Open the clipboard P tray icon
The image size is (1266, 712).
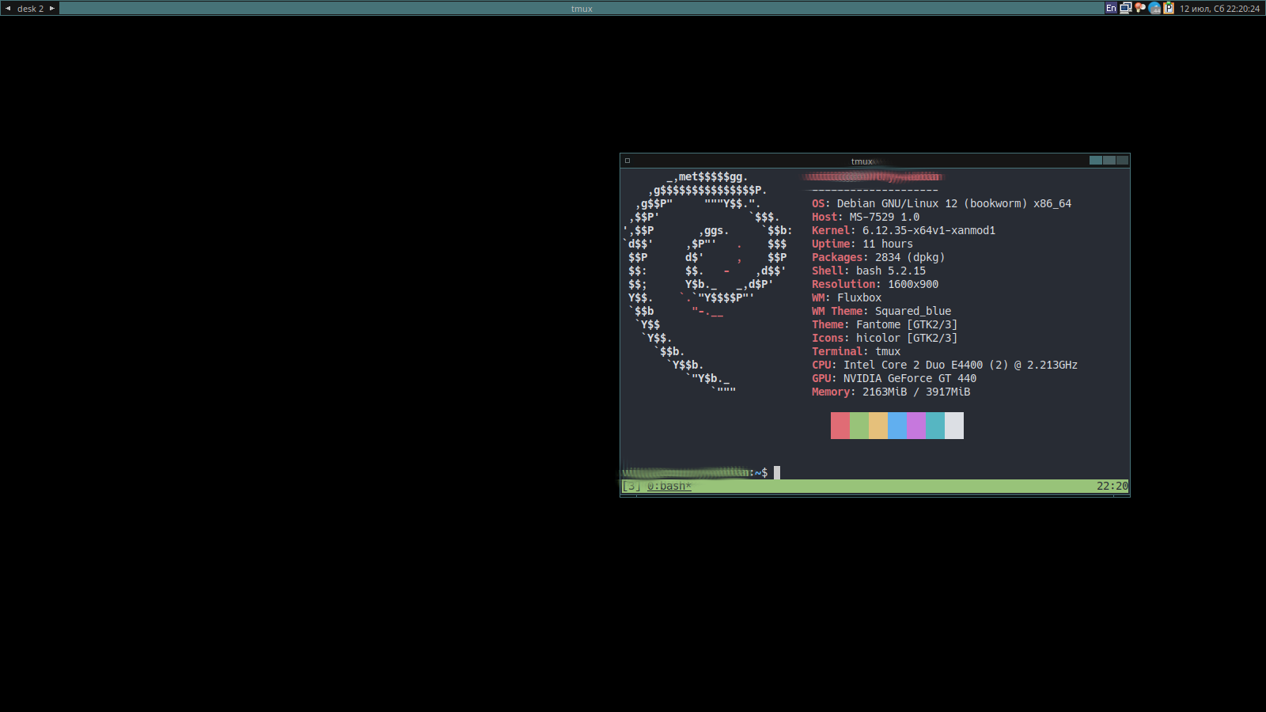tap(1169, 8)
